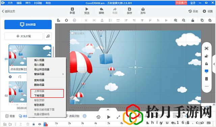Open the 历史 (History) panel
The height and width of the screenshot is (127, 216).
click(193, 11)
